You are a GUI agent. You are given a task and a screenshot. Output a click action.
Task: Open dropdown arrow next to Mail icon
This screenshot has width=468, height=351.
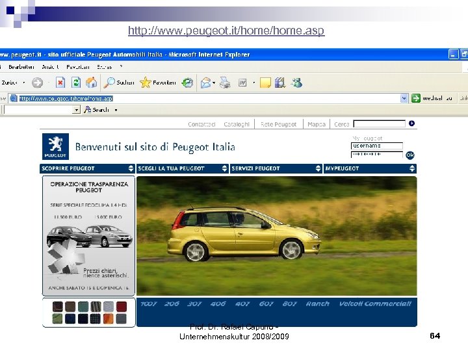214,83
